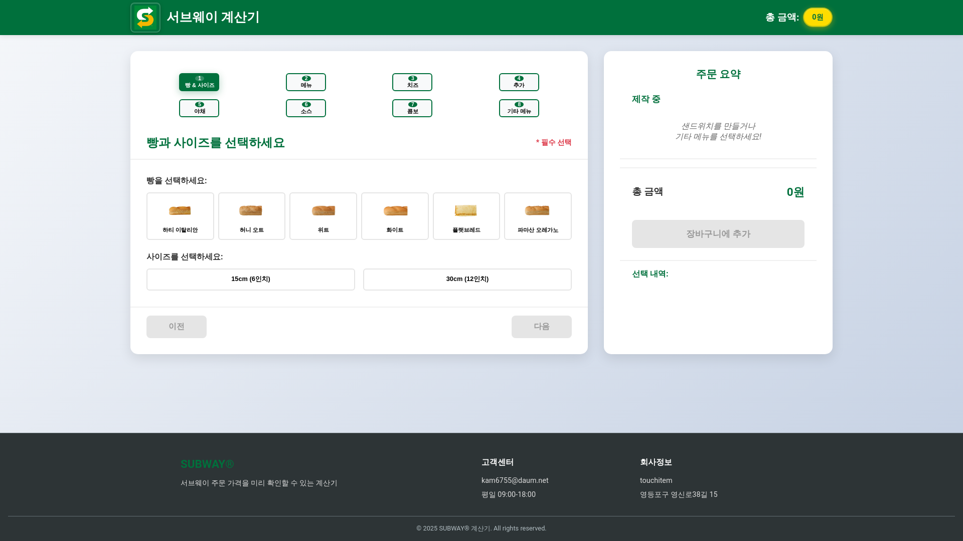Click the Subway logo icon
Screen dimensions: 963x541
point(145,18)
